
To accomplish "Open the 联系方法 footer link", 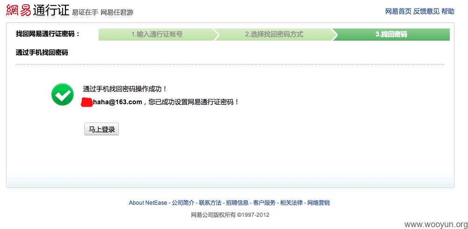I will coord(210,203).
